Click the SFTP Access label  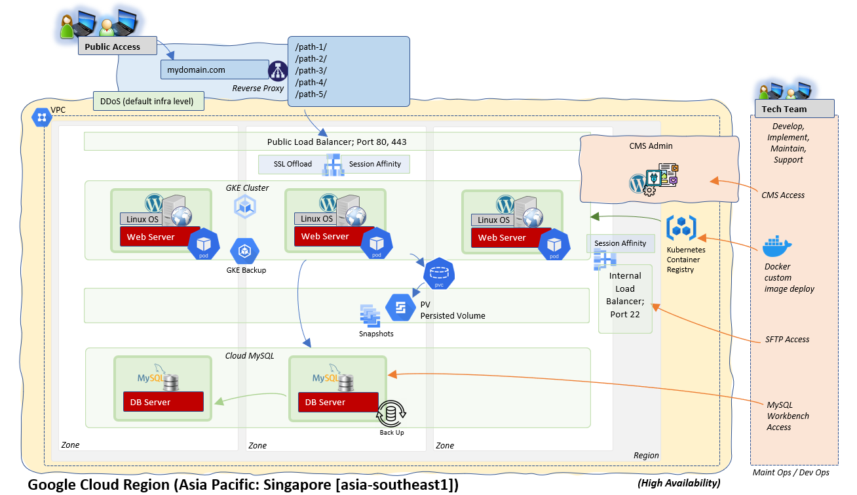click(x=787, y=339)
